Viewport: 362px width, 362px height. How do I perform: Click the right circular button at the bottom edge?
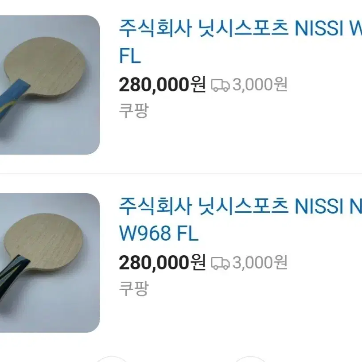pyautogui.click(x=250, y=359)
